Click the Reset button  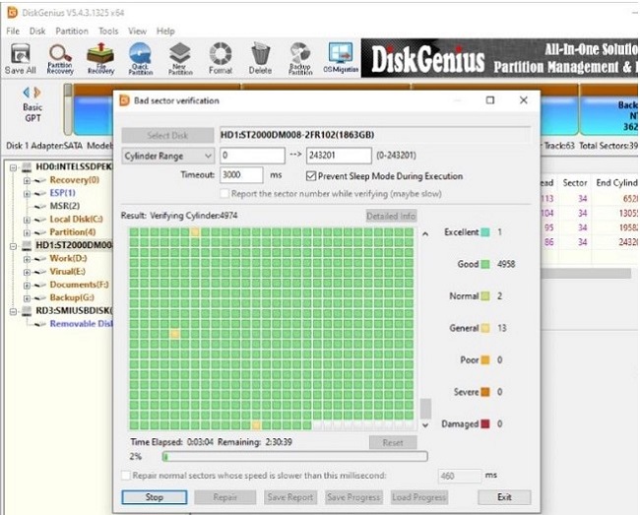click(393, 442)
